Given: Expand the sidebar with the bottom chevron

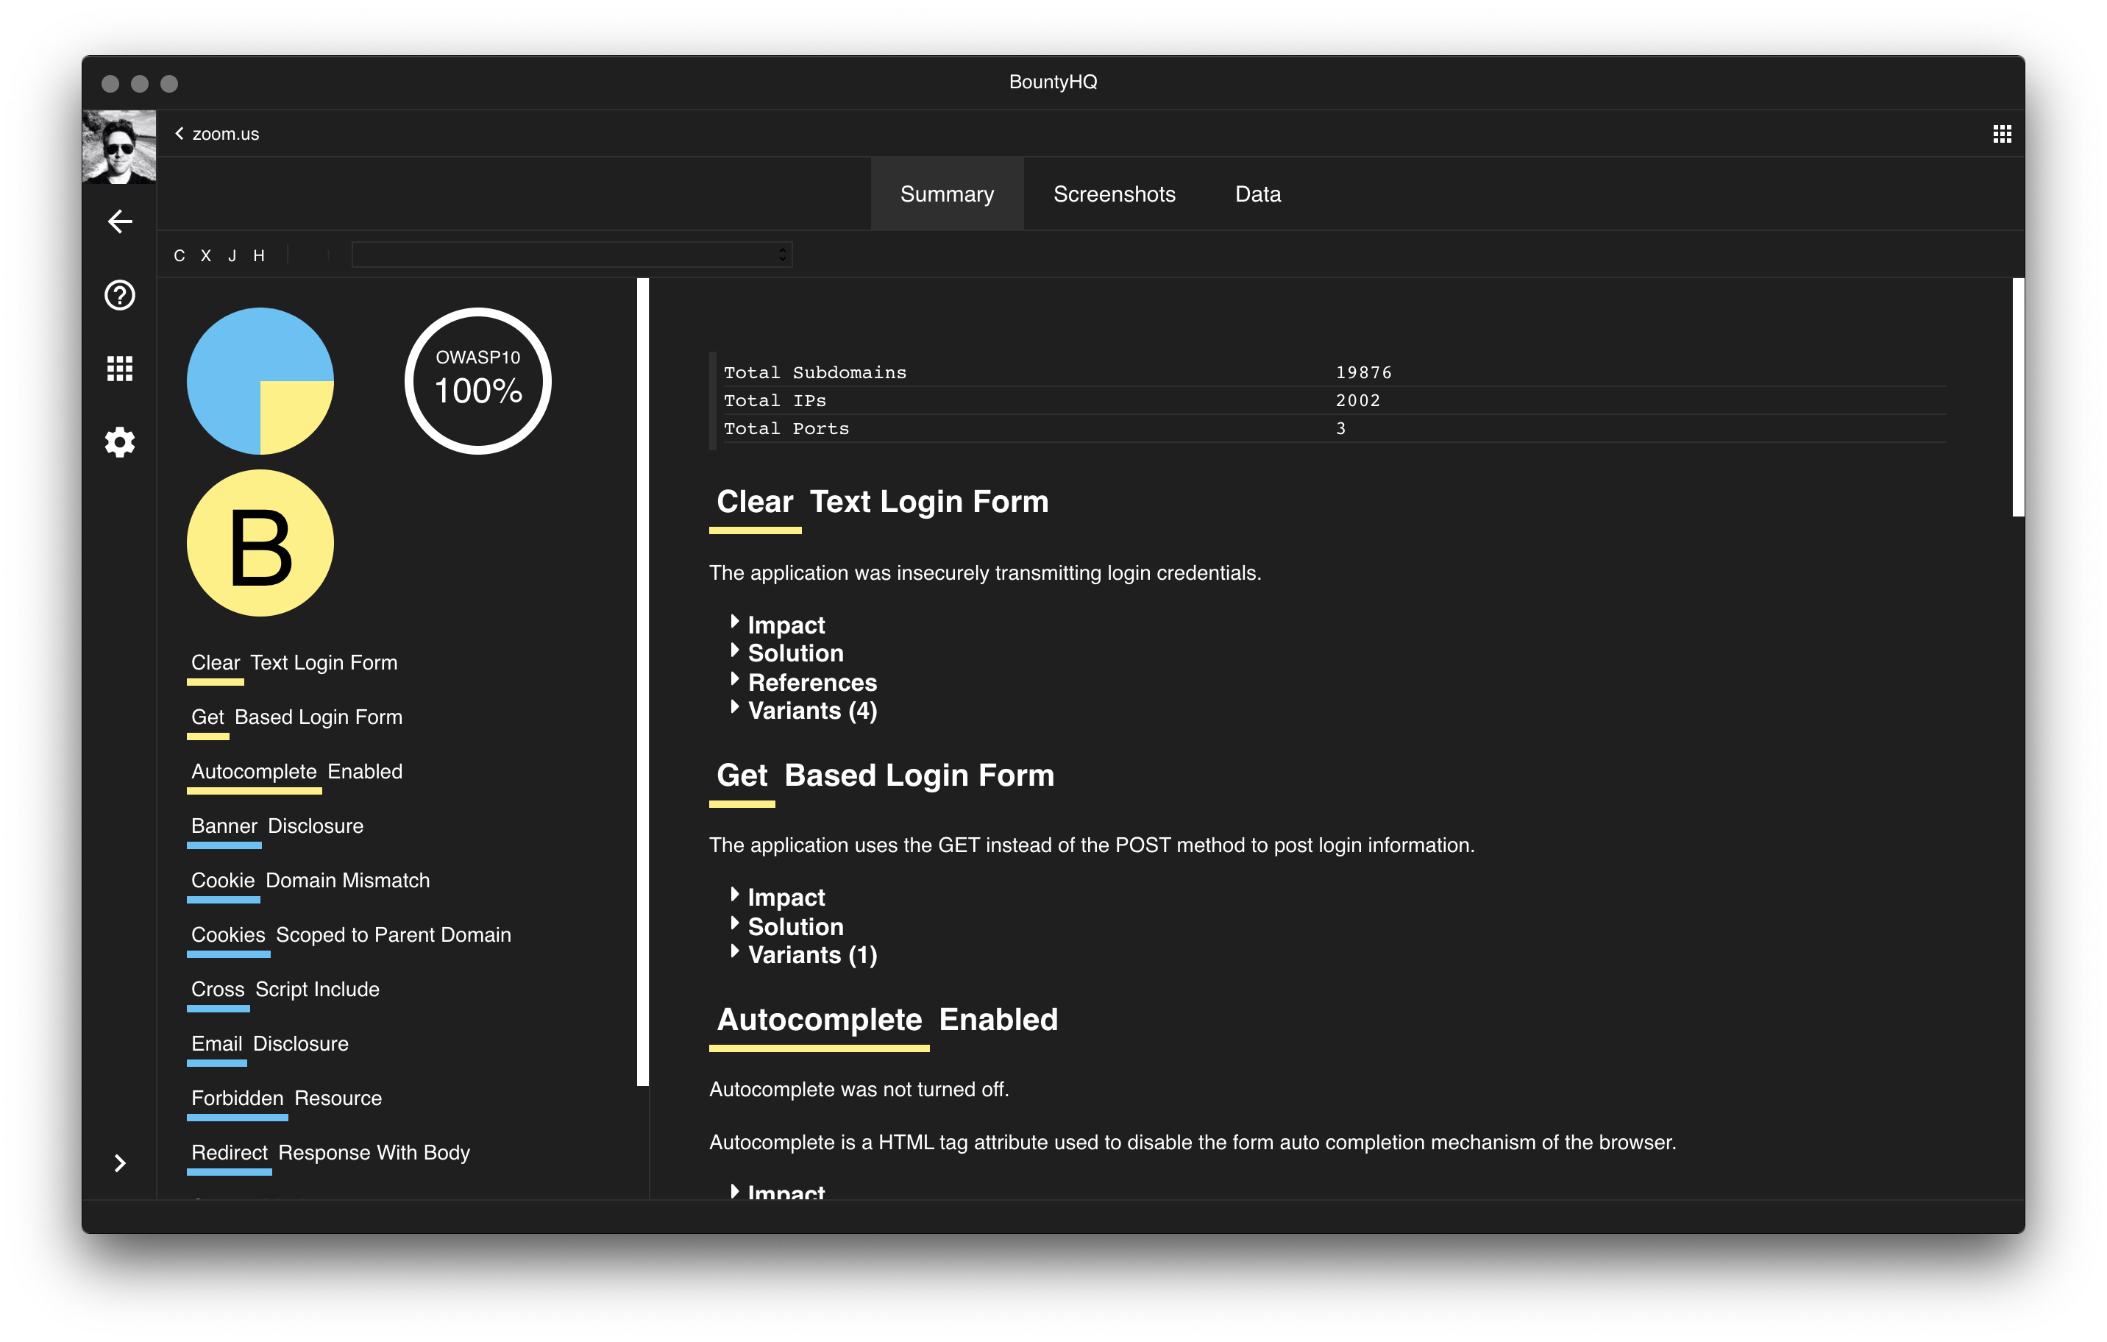Looking at the screenshot, I should pyautogui.click(x=120, y=1162).
